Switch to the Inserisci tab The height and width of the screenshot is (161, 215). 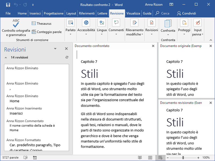pyautogui.click(x=35, y=13)
